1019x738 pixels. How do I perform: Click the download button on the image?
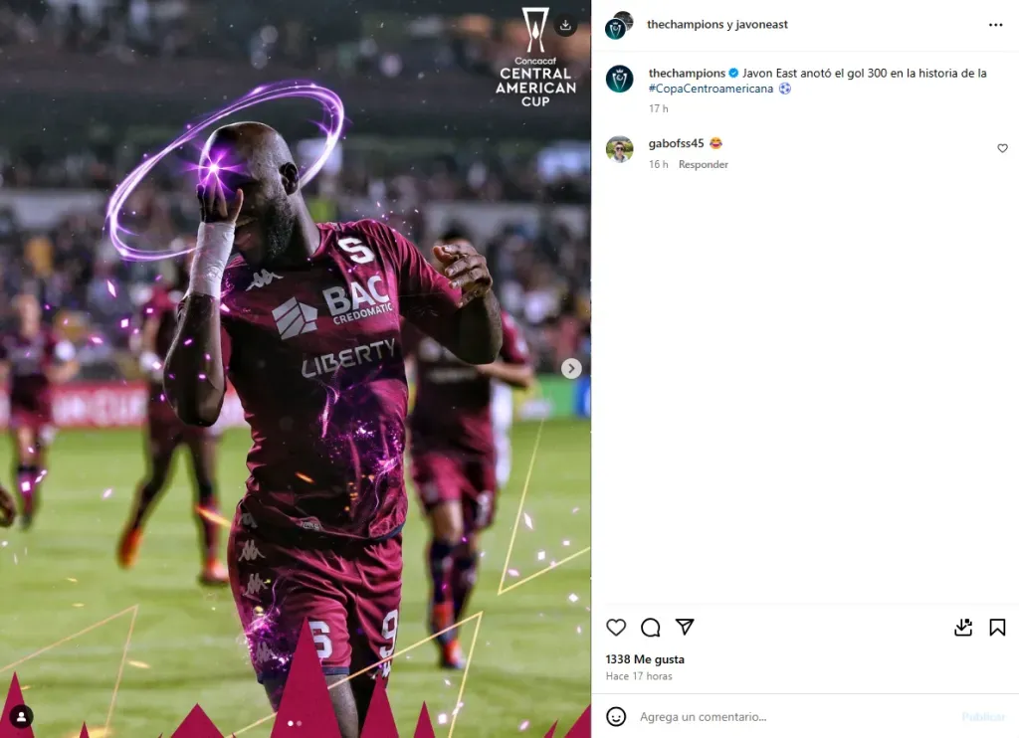pos(565,25)
